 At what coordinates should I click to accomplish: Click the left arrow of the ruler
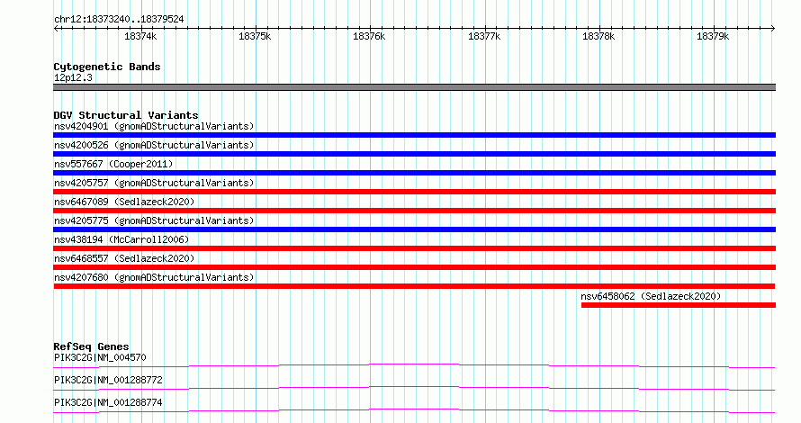click(x=56, y=29)
